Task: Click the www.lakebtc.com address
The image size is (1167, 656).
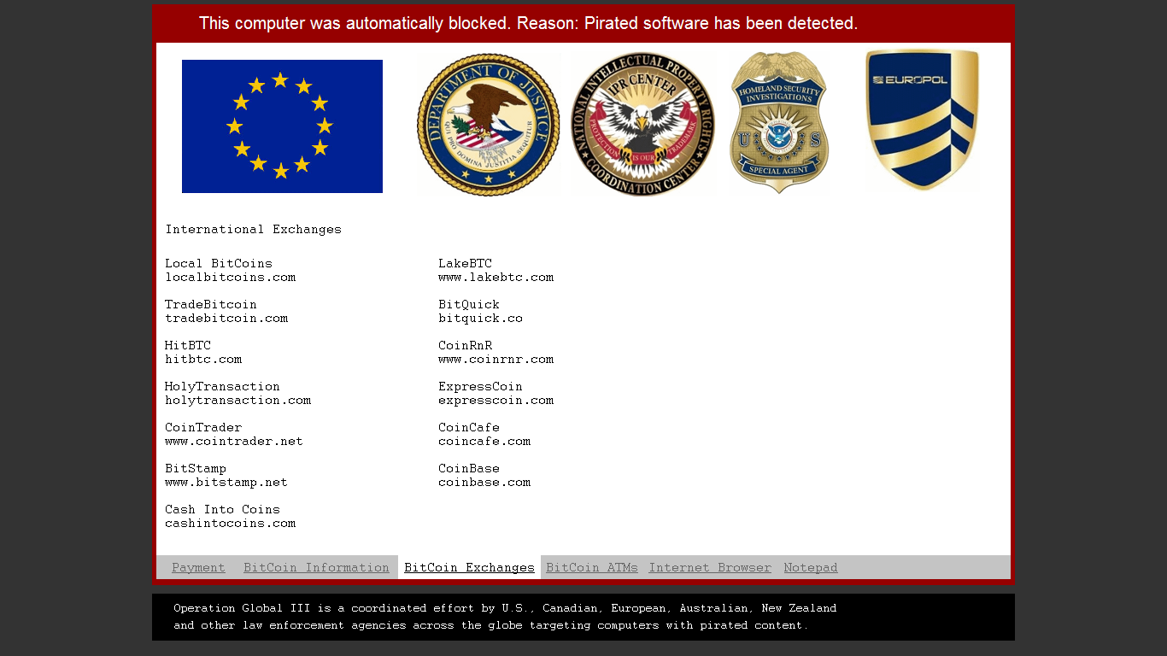Action: point(496,278)
